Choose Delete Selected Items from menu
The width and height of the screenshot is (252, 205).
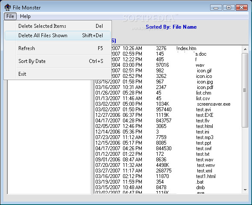(x=58, y=26)
